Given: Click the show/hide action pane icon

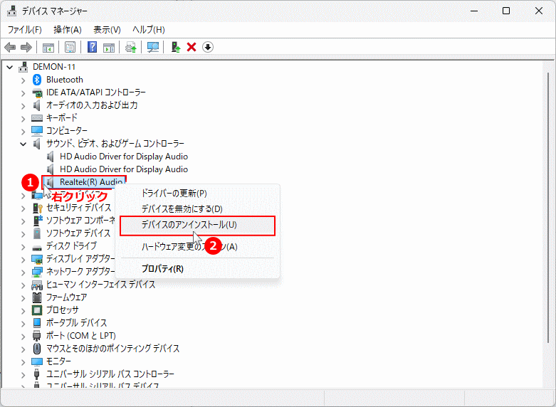Looking at the screenshot, I should [109, 47].
